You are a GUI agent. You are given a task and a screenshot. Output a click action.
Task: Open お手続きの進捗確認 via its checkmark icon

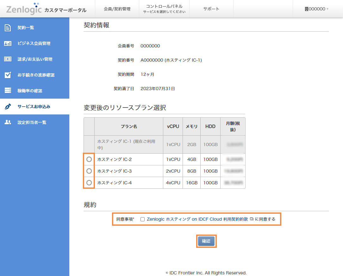click(x=8, y=75)
